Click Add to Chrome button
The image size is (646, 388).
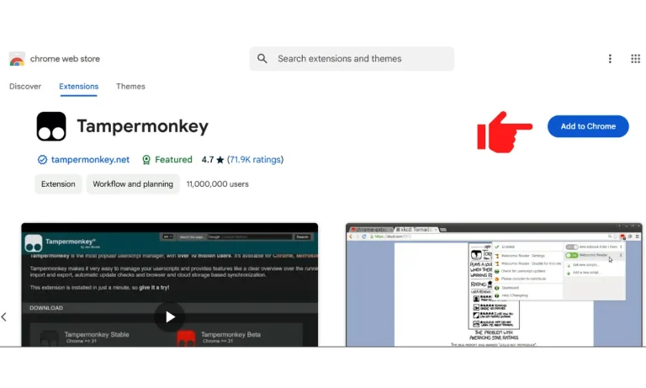(x=588, y=126)
